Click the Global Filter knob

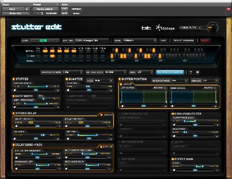[x=213, y=27]
